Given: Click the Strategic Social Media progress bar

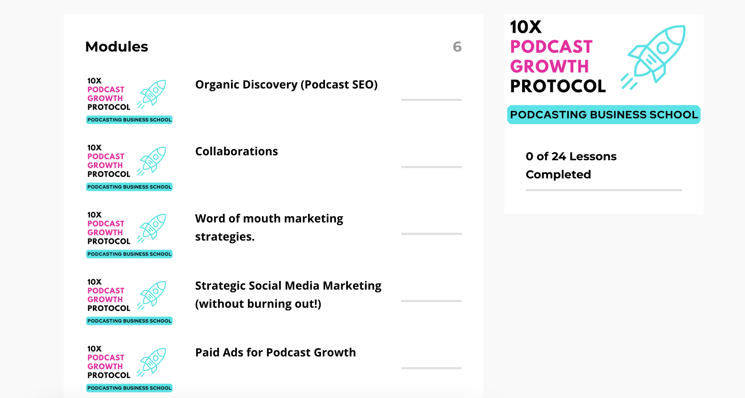Looking at the screenshot, I should click(x=431, y=301).
